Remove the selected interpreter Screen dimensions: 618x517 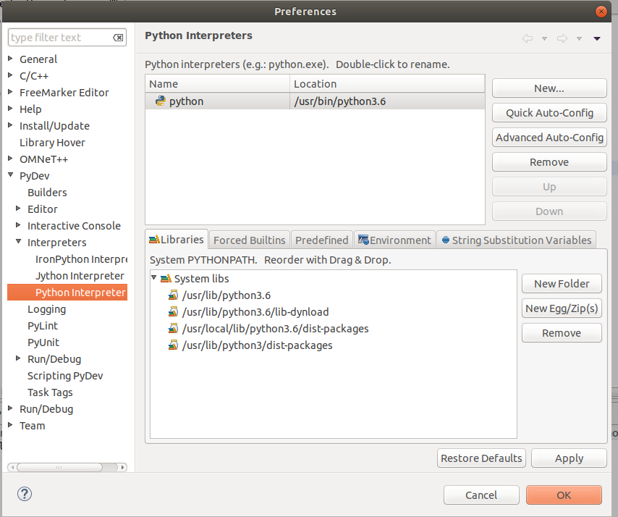549,162
